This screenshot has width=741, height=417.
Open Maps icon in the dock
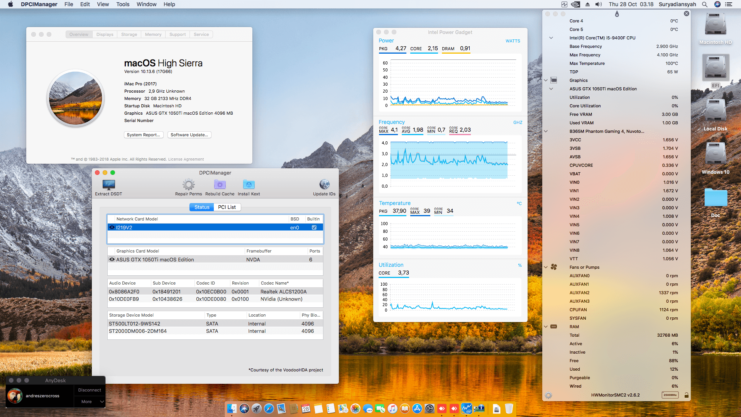click(x=343, y=409)
